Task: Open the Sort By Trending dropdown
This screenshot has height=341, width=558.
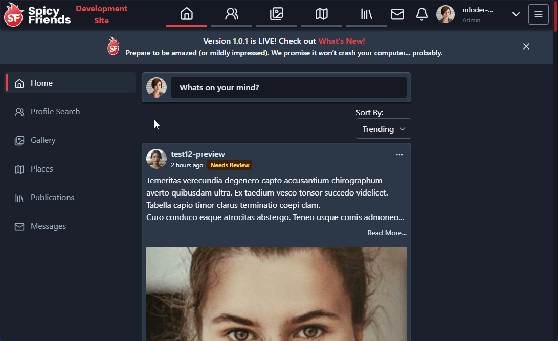Action: [x=383, y=129]
